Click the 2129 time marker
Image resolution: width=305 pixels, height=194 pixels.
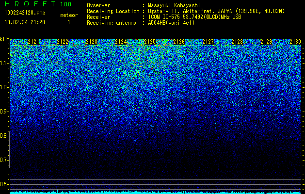pyautogui.click(x=266, y=42)
